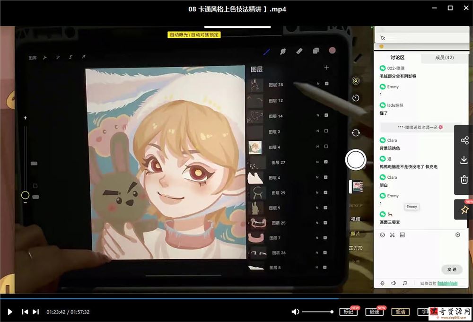
Task: Open blend mode N of 图层 7
Action: click(x=317, y=237)
